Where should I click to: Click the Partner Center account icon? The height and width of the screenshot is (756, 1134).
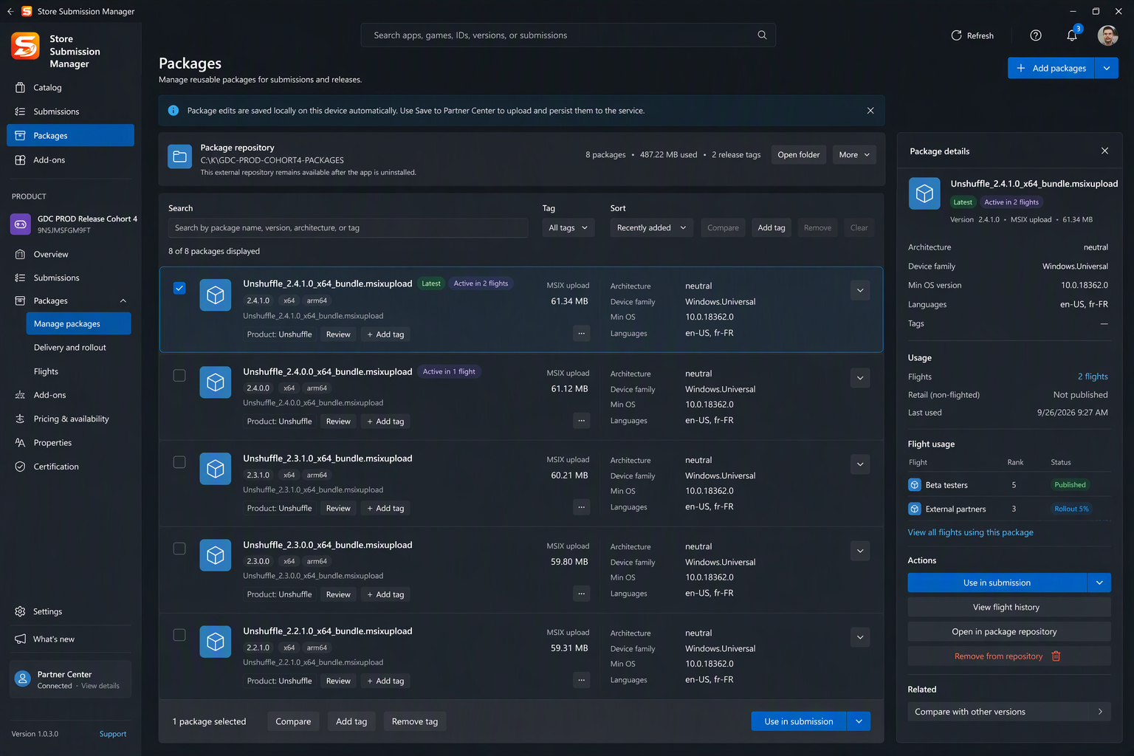(23, 679)
